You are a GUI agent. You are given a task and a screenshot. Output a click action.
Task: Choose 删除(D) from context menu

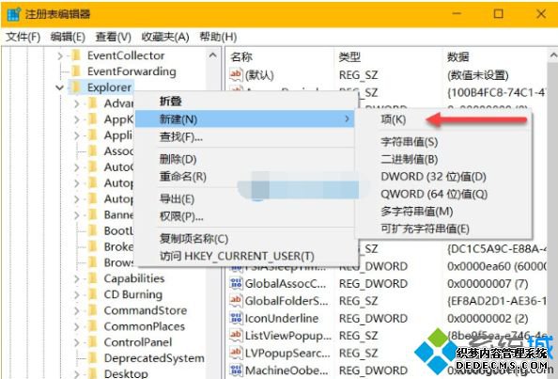[245, 159]
